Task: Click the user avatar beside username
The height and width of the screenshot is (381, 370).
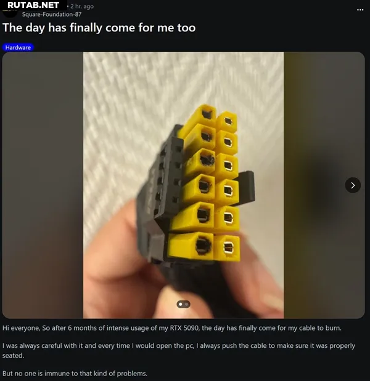Action: pyautogui.click(x=10, y=14)
